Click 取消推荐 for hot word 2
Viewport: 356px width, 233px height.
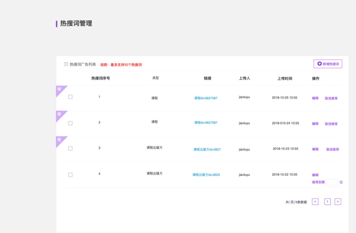(x=331, y=124)
